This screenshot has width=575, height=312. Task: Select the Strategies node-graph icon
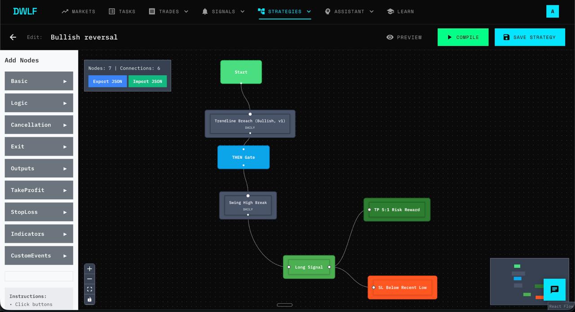point(261,11)
